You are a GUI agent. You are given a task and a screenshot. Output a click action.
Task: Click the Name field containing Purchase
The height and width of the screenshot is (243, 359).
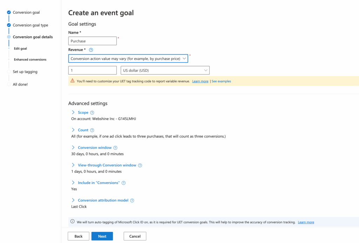tap(93, 41)
